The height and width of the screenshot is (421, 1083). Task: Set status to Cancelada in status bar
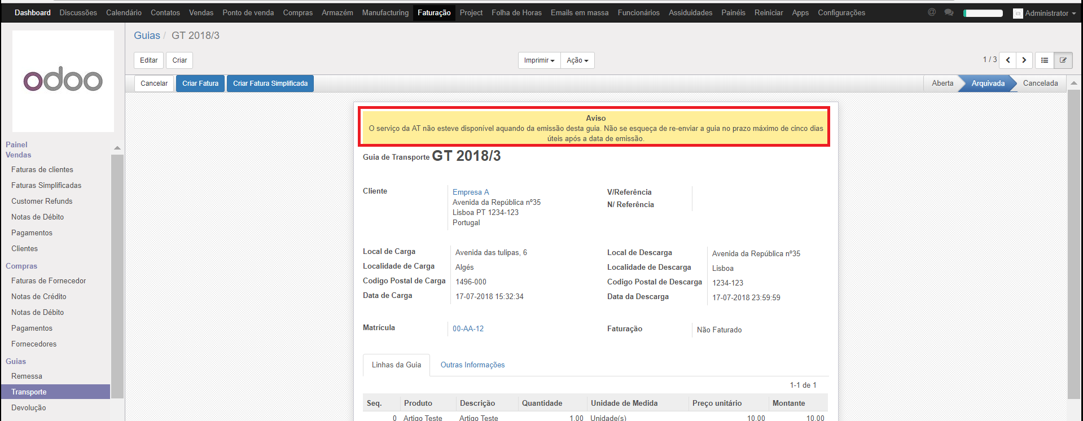1040,84
